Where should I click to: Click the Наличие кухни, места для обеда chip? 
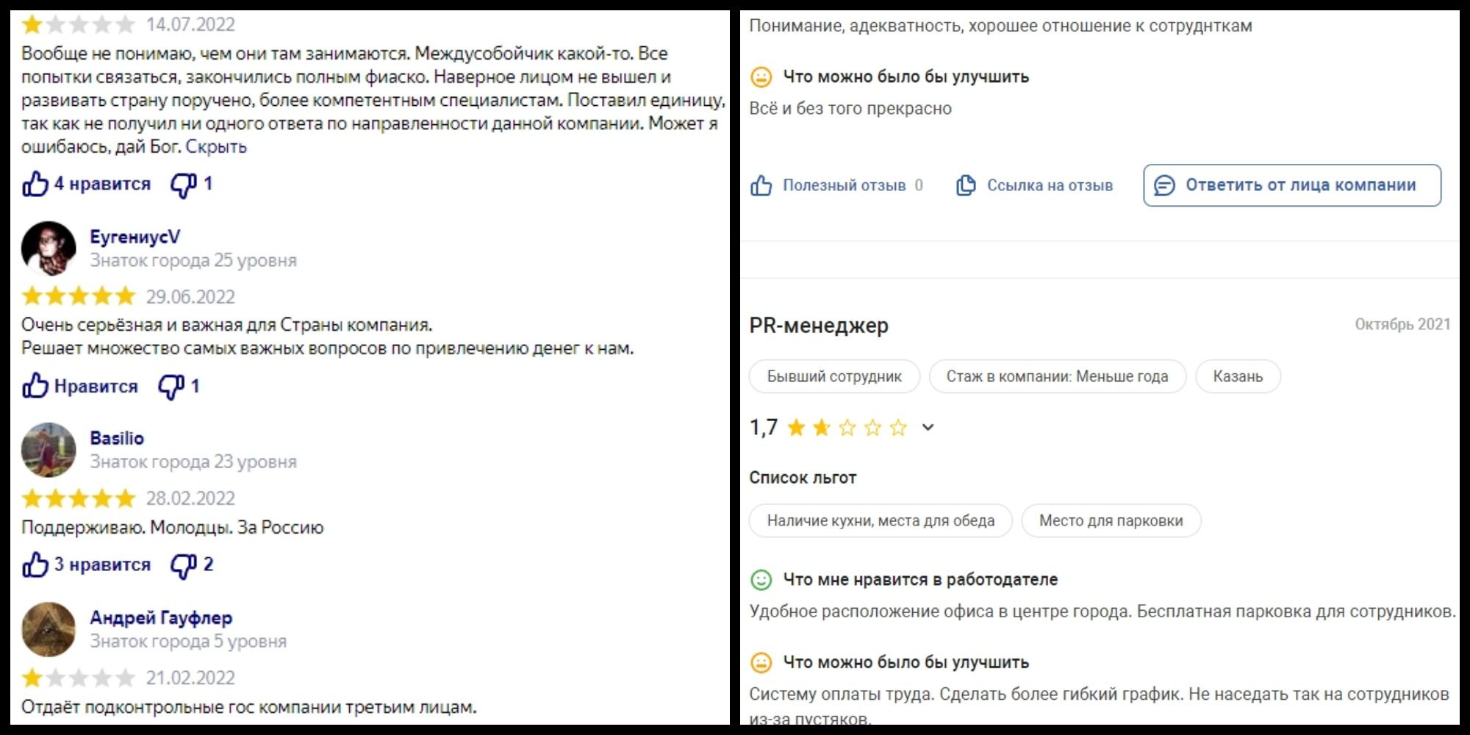881,520
